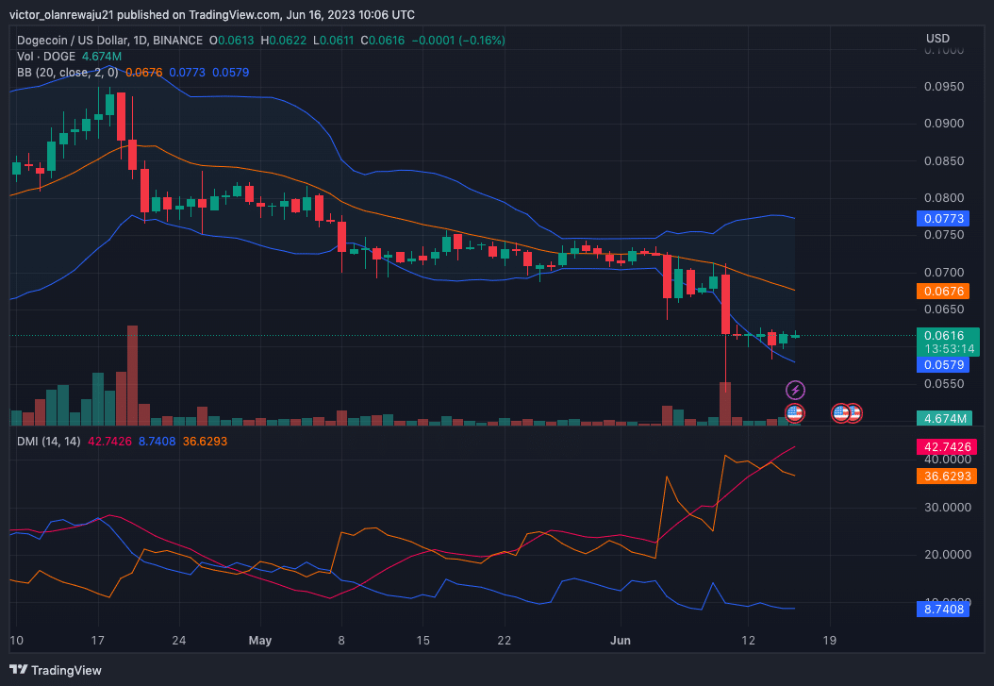Click the 8.7408 value in DMI legend

157,442
